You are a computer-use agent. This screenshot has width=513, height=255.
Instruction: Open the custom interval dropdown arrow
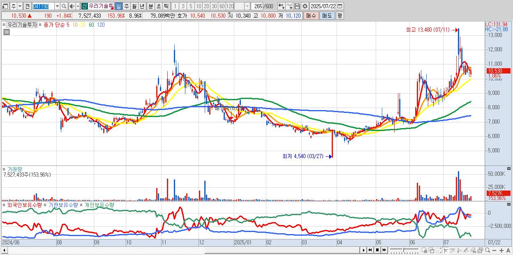247,6
